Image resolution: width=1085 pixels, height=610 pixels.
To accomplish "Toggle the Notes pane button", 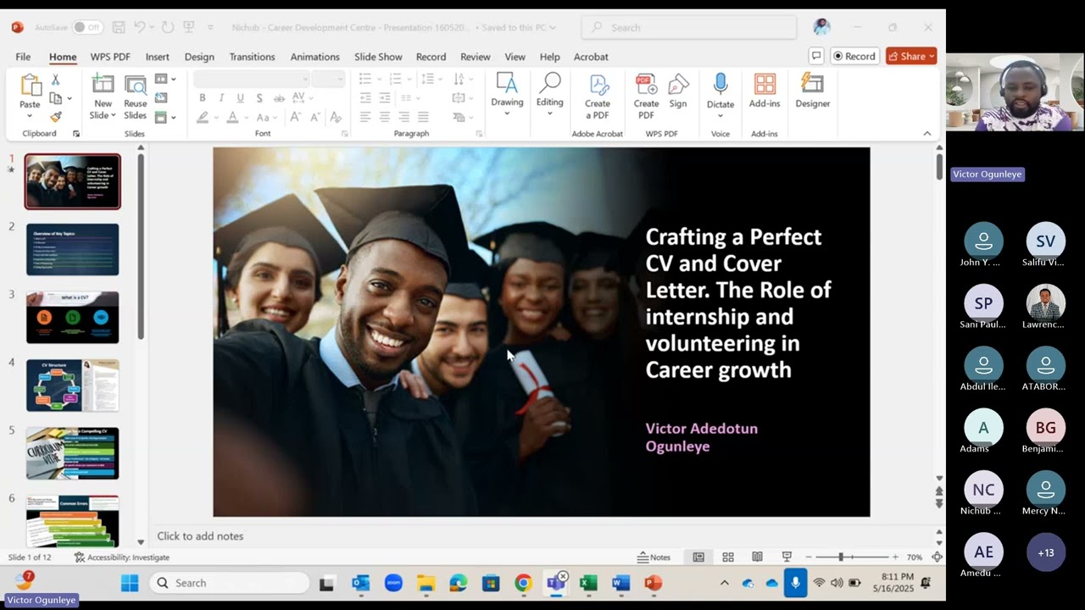I will tap(654, 557).
